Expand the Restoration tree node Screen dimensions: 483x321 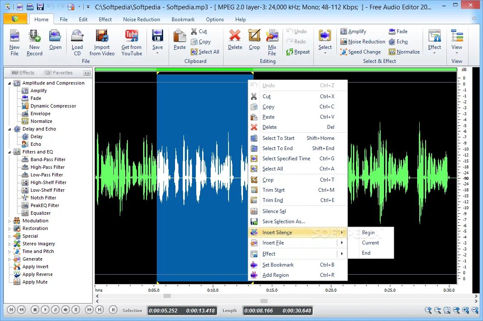click(9, 229)
